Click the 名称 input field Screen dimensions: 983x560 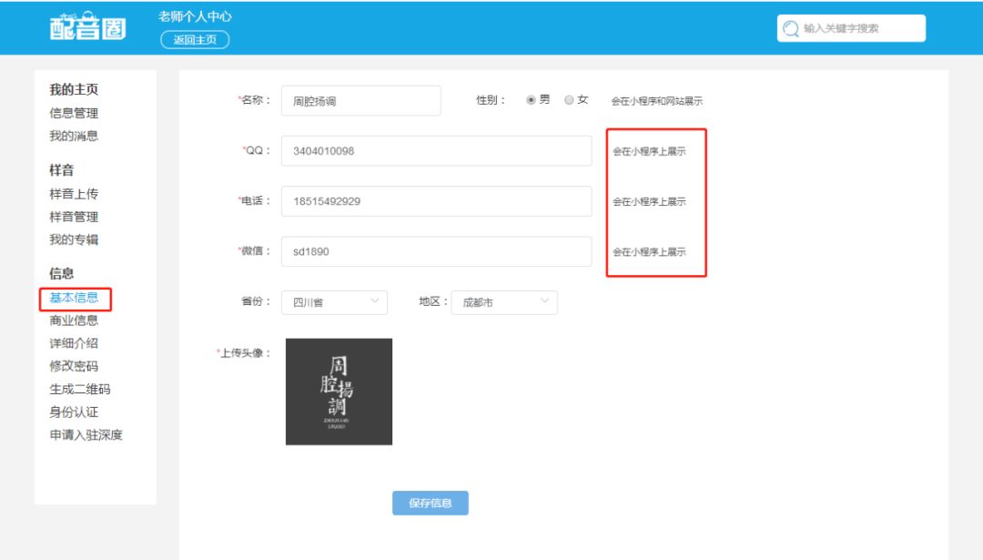361,100
